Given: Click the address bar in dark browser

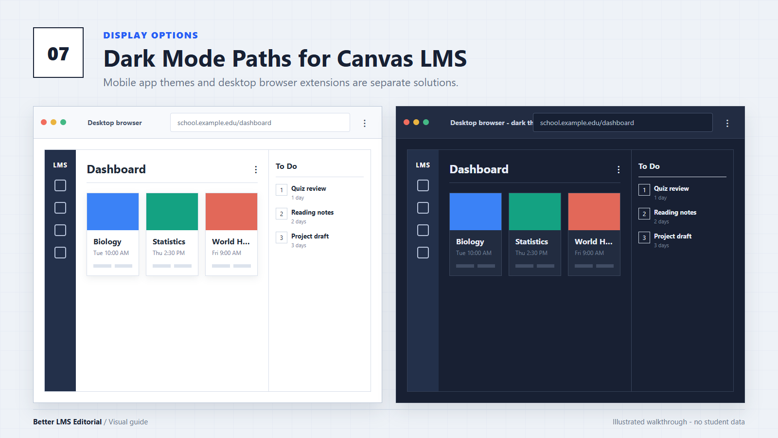Looking at the screenshot, I should [x=623, y=123].
